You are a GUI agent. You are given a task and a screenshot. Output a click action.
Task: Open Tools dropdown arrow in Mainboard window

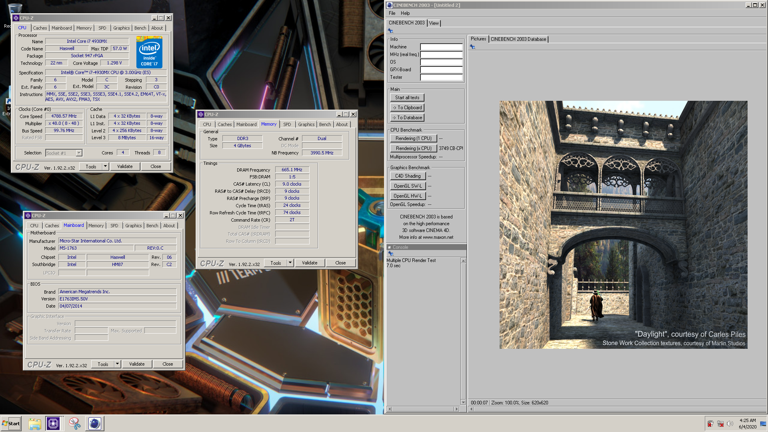pyautogui.click(x=118, y=364)
